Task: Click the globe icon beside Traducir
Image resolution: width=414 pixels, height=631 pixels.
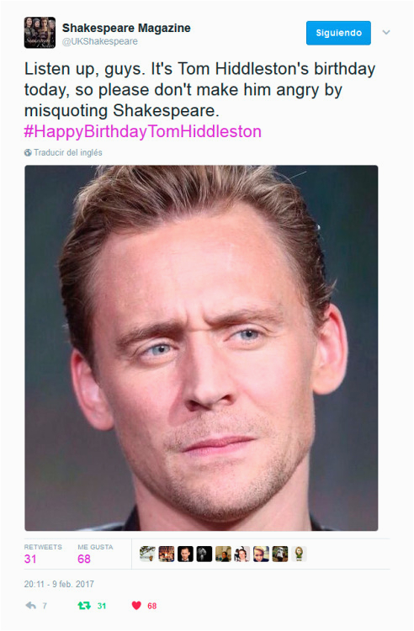Action: pyautogui.click(x=28, y=152)
